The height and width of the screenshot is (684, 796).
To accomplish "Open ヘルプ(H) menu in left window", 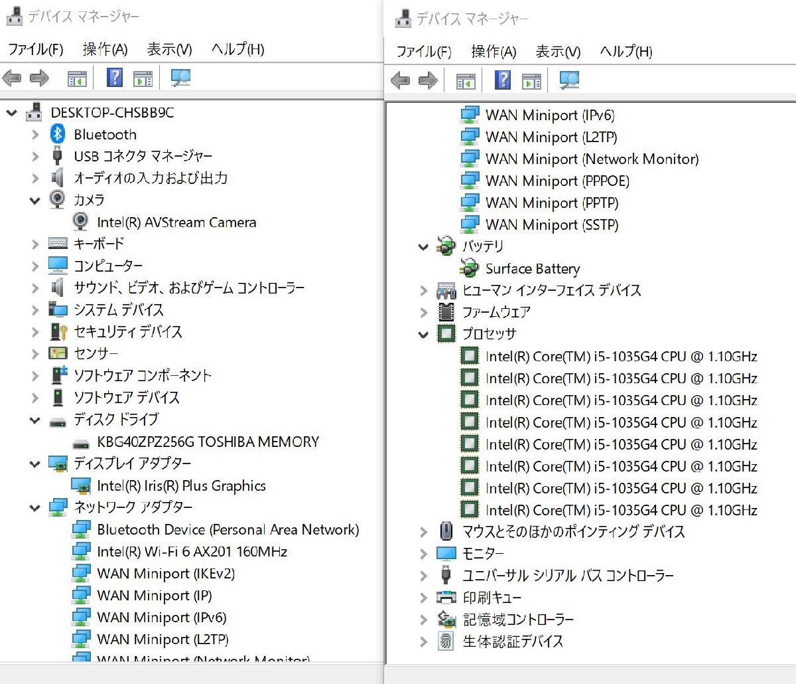I will coord(237,49).
